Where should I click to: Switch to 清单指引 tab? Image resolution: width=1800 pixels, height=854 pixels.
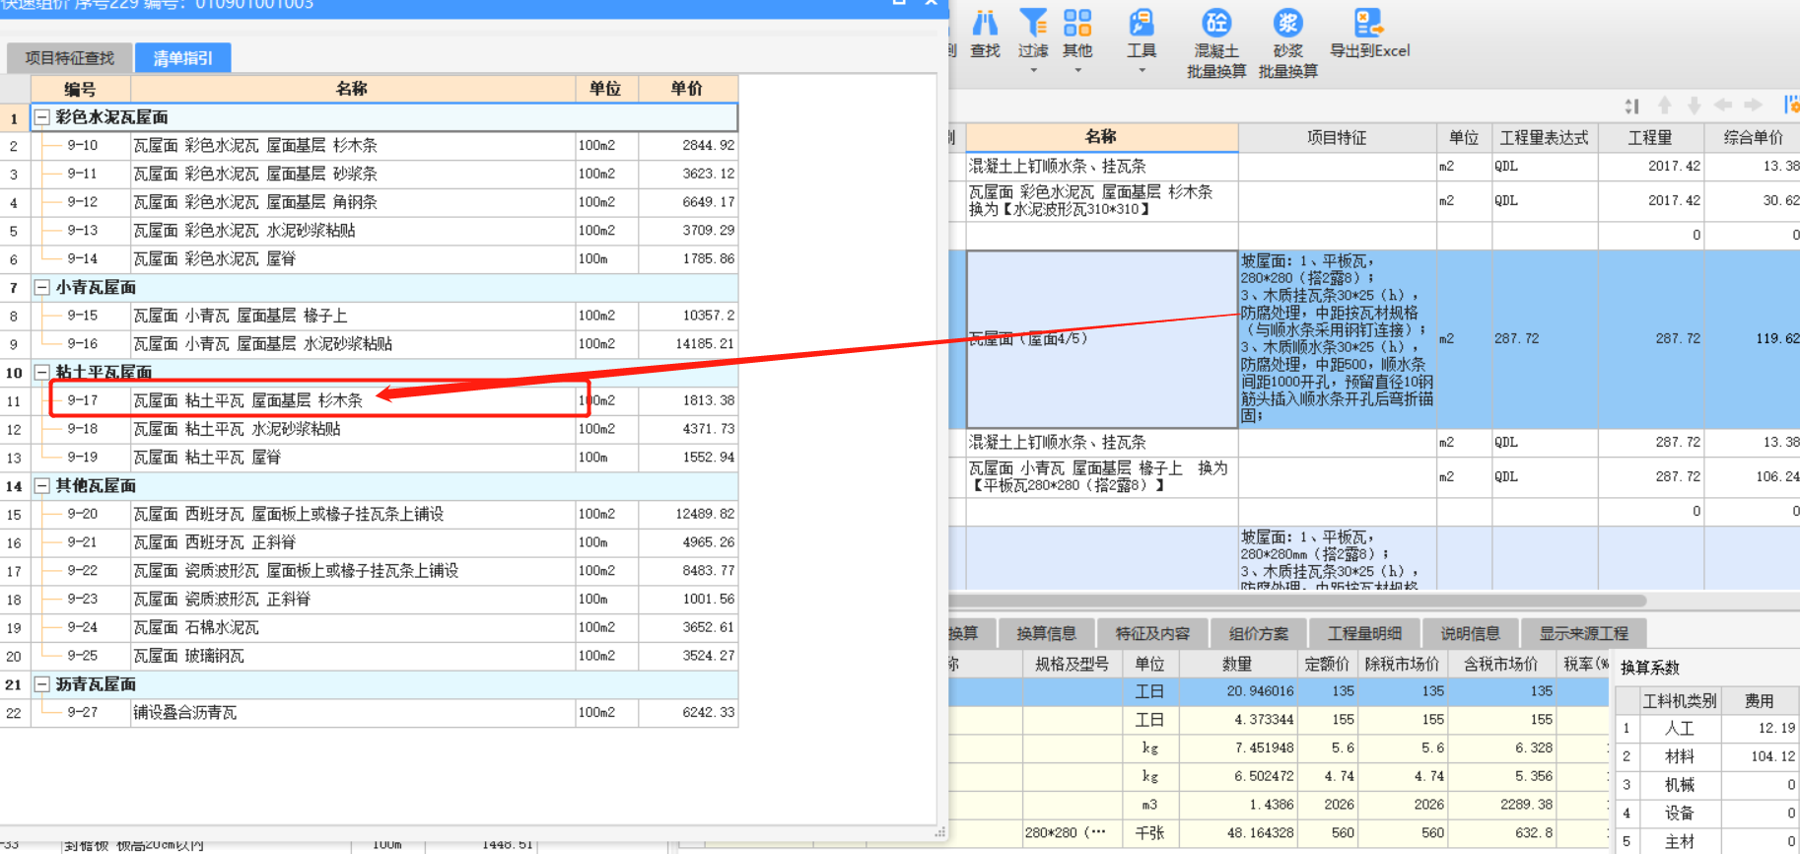tap(182, 58)
